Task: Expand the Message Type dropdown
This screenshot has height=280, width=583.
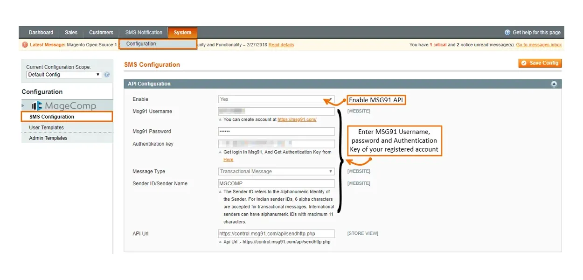Action: [276, 172]
